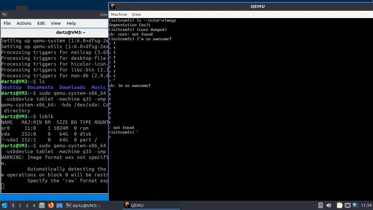Click '(initramfs) ls --color=always' line
The height and width of the screenshot is (210, 373).
142,20
